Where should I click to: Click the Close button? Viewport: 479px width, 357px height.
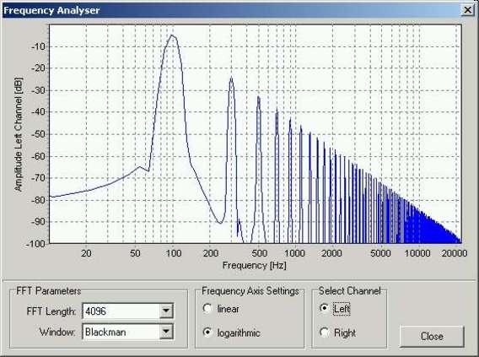[x=432, y=336]
